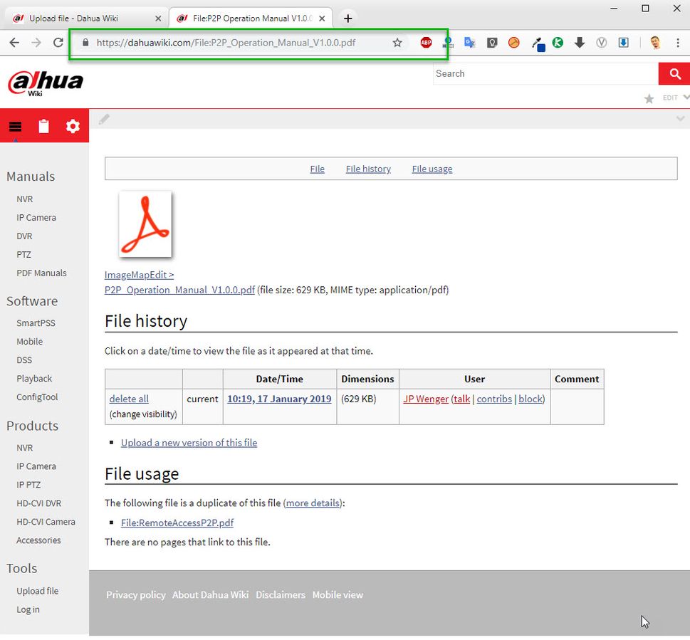Viewport: 690px width, 640px height.
Task: Jump to the File section link
Action: [x=318, y=169]
